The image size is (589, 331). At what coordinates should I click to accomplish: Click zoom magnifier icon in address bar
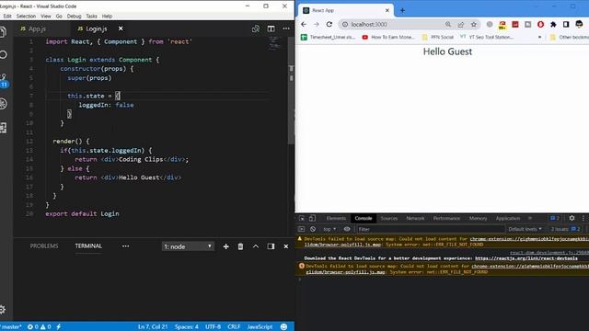448,25
